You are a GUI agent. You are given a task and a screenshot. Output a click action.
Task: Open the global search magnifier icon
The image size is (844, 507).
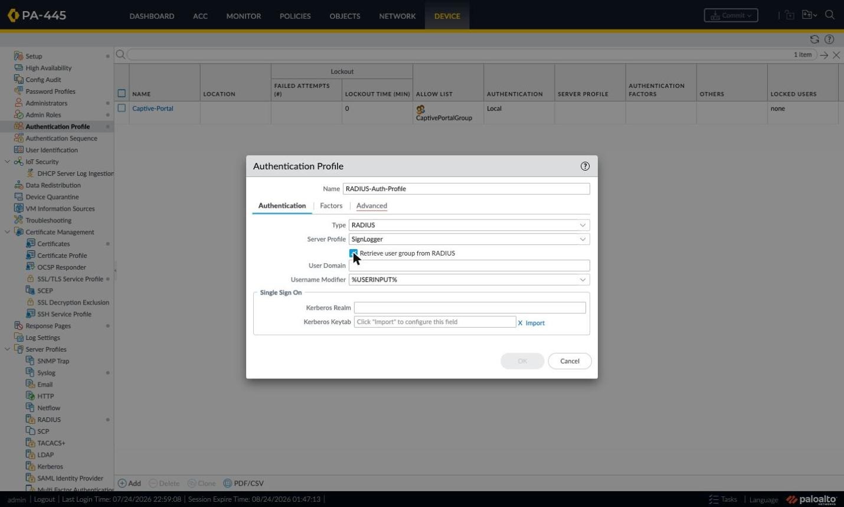(x=830, y=15)
